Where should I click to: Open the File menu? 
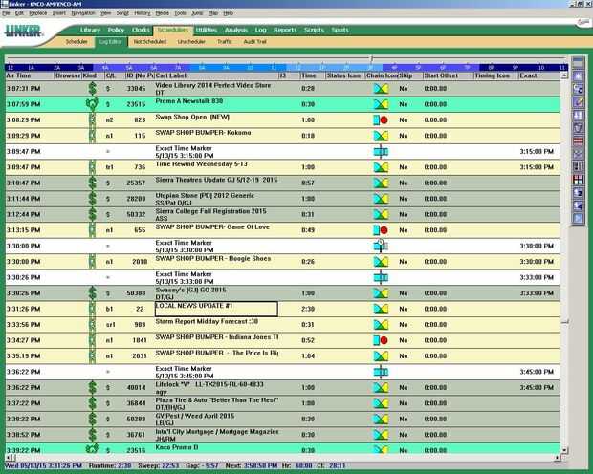tap(6, 13)
